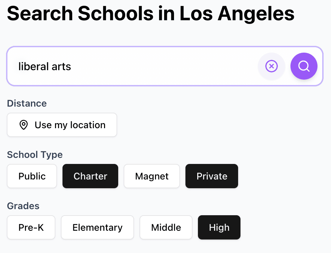
Task: Turn off the High grade filter
Action: 219,227
